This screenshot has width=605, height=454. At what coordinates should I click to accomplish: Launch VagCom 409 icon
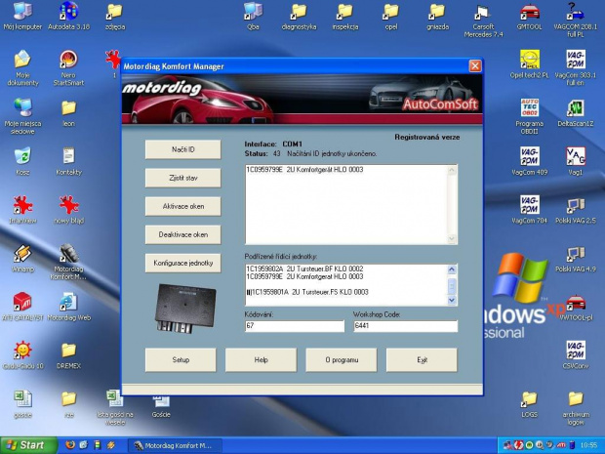(529, 162)
